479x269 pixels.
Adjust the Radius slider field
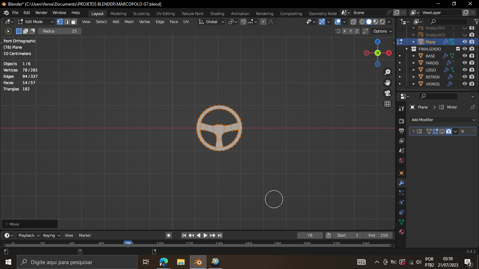point(60,31)
